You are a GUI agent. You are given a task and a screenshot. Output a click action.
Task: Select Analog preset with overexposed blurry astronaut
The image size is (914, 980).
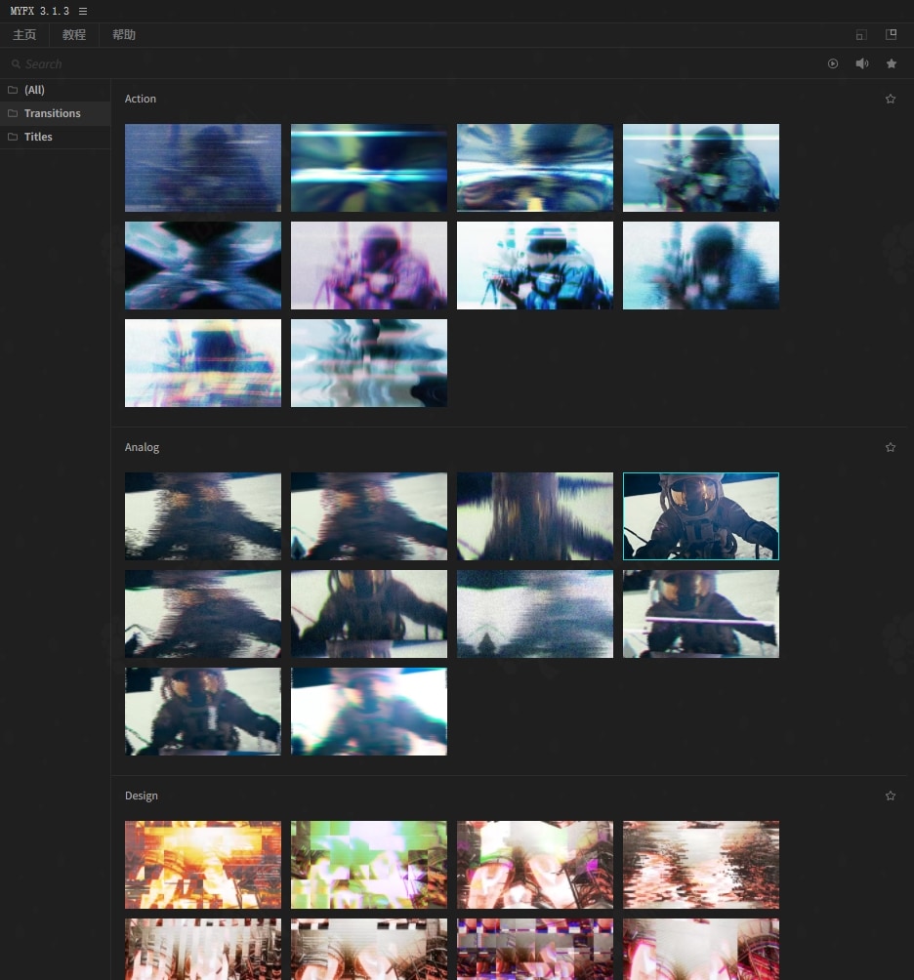pyautogui.click(x=369, y=712)
